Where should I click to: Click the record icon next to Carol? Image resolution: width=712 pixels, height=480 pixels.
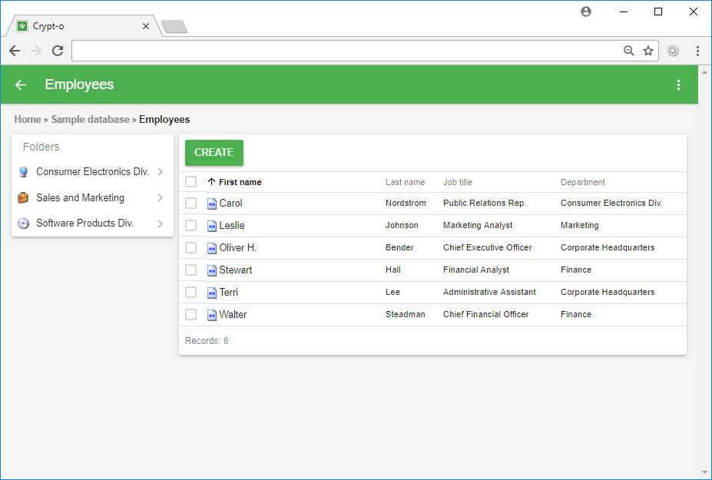pyautogui.click(x=212, y=204)
